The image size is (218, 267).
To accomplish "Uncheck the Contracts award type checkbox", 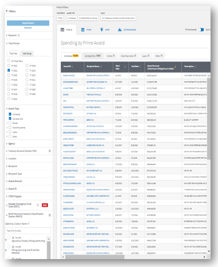I will 10,114.
